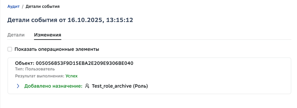
Task: Select the Изменения tab
Action: coord(48,35)
